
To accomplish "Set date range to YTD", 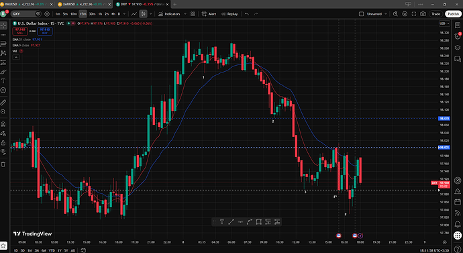I will coord(52,250).
